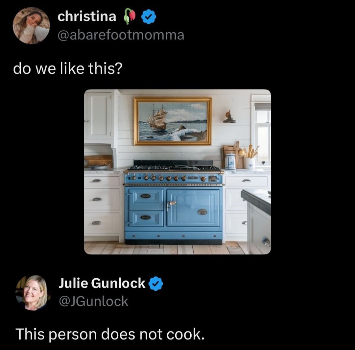Open the Julie Gunlock display name
This screenshot has height=350, width=355.
point(102,283)
